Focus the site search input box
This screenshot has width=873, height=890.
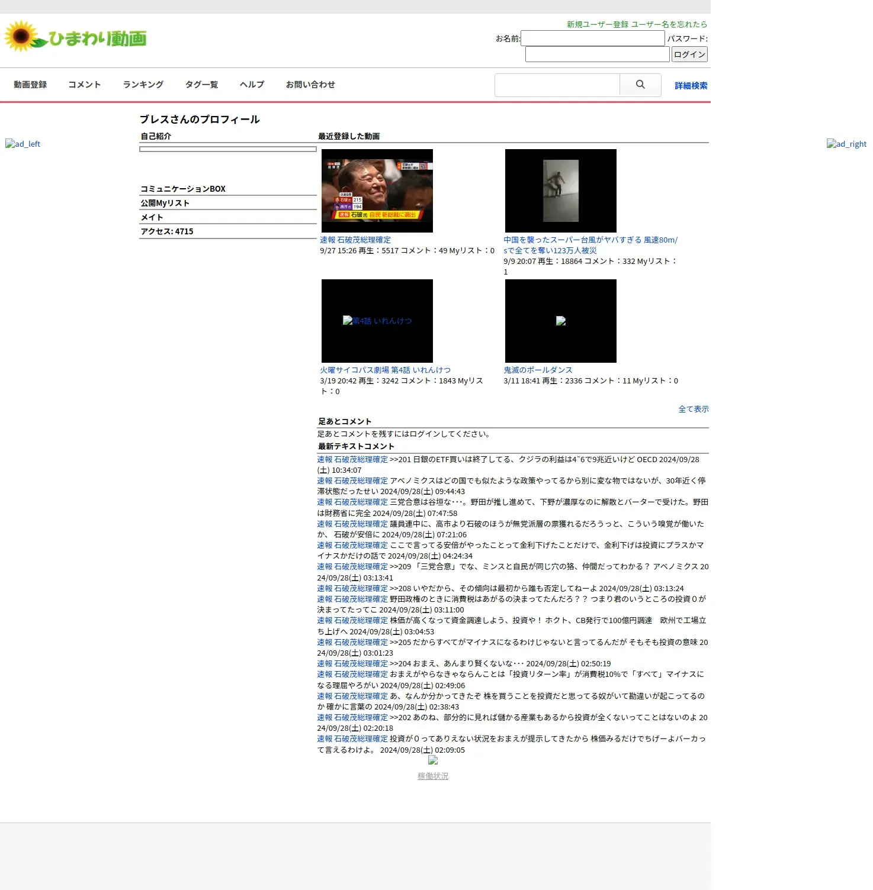click(557, 85)
